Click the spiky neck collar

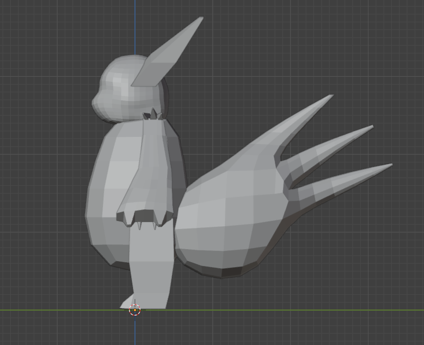coord(152,115)
